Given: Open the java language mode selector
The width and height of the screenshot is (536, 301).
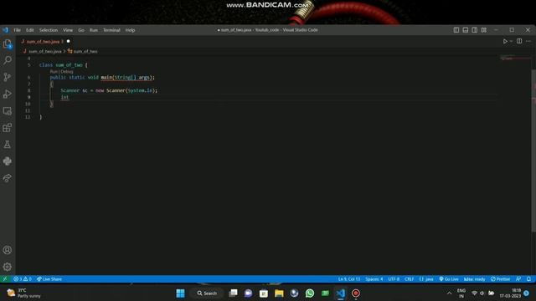Looking at the screenshot, I should [x=426, y=279].
